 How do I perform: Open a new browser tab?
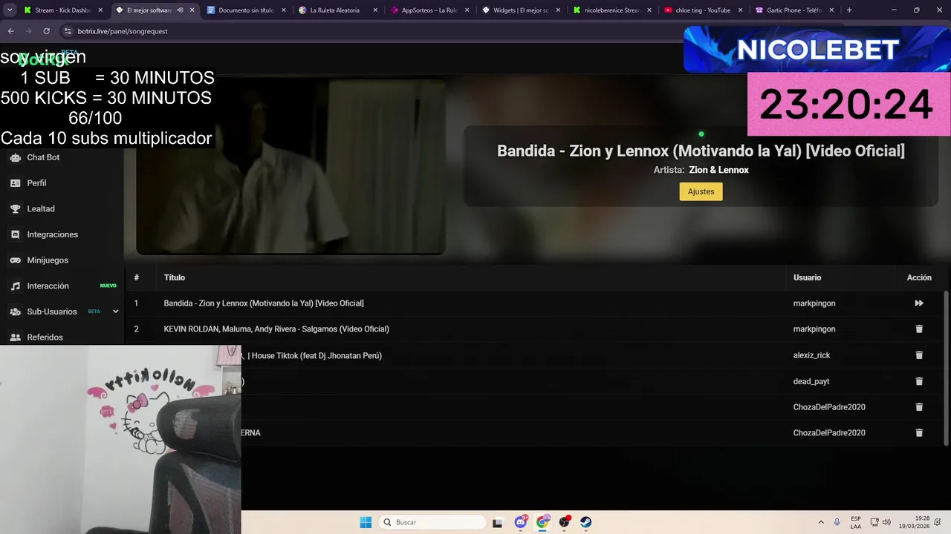849,10
